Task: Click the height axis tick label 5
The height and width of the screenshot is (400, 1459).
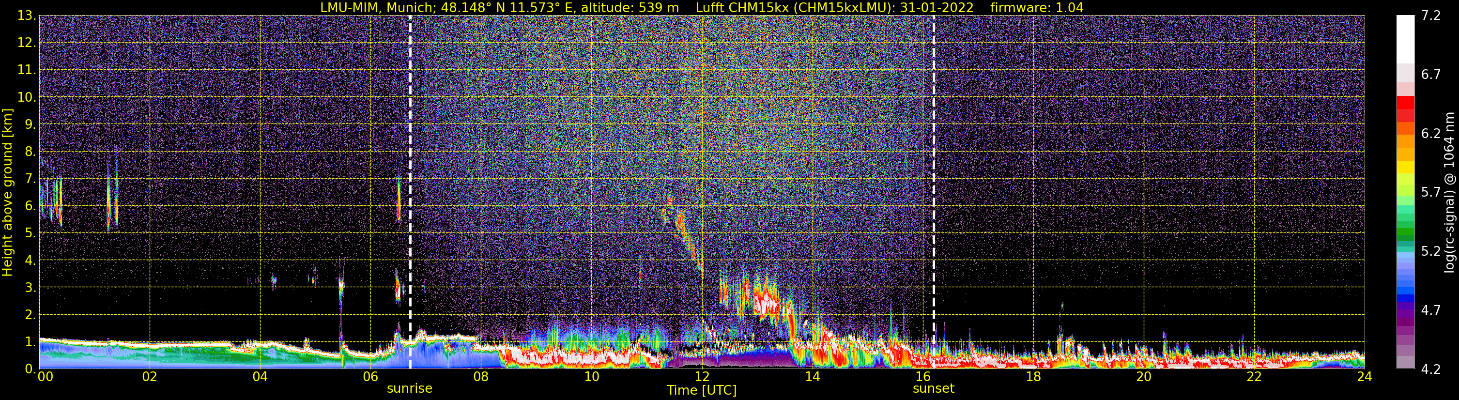Action: (x=30, y=233)
